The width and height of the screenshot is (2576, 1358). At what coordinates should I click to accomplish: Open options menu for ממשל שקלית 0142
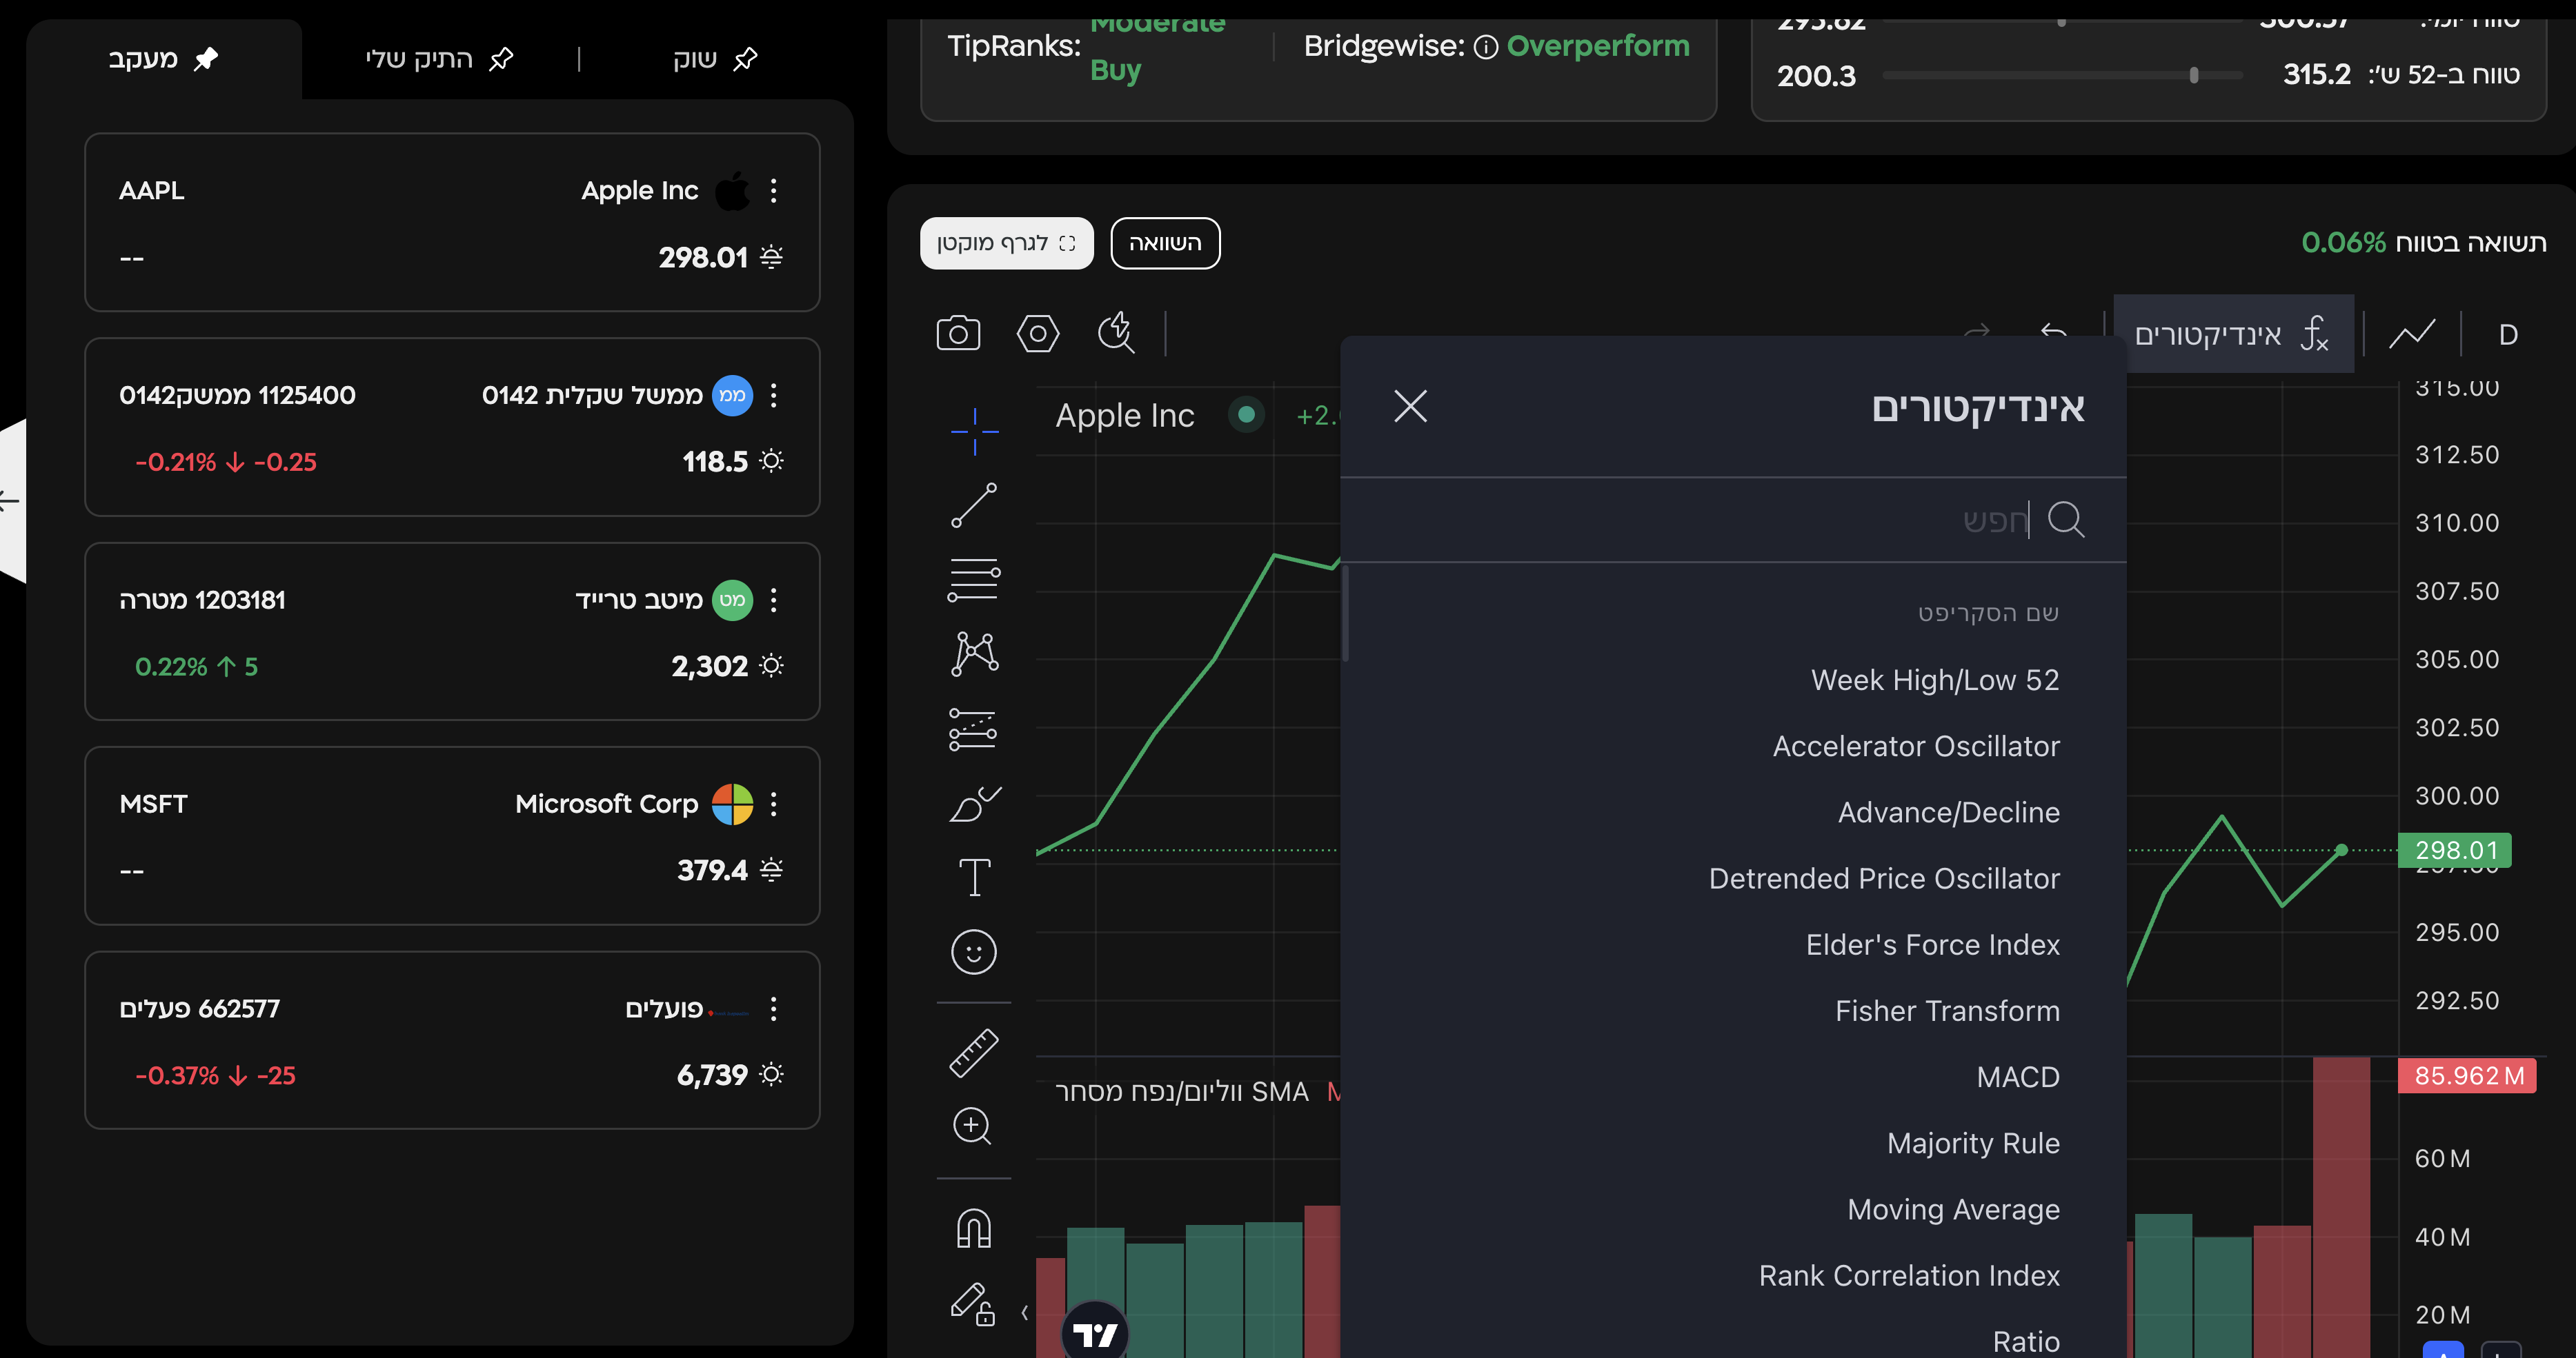(x=773, y=395)
